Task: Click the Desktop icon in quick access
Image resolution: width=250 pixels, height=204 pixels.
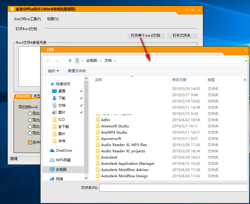Action: pos(54,91)
